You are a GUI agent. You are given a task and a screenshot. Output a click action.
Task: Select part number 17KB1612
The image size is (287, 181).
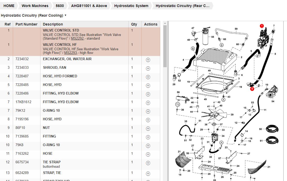click(23, 102)
